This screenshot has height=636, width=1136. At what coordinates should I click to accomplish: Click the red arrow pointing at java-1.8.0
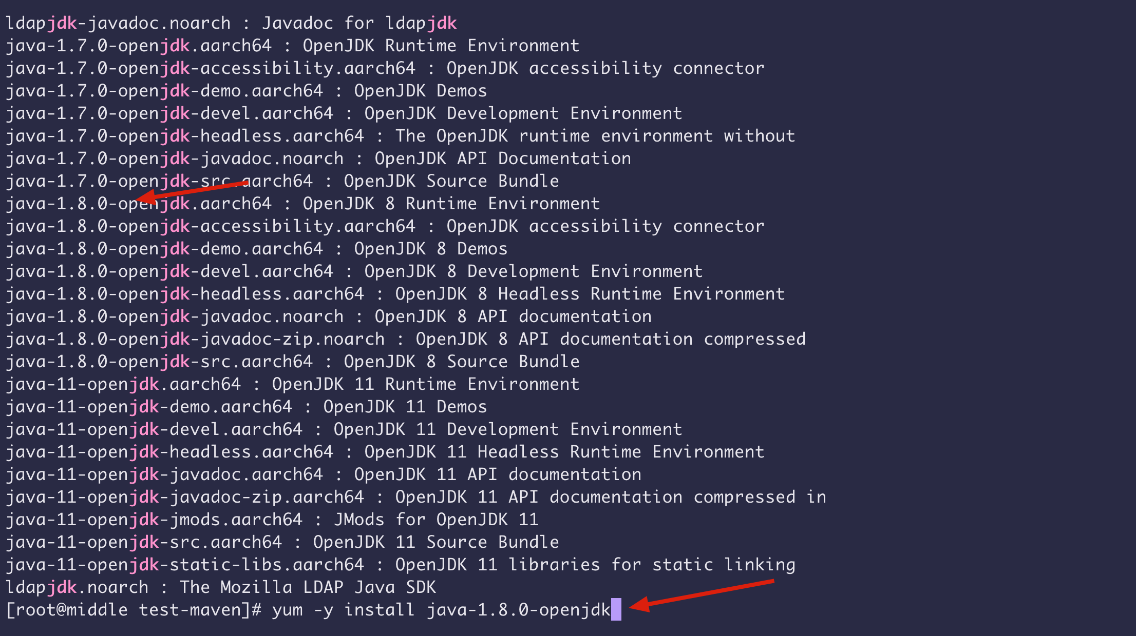[192, 191]
